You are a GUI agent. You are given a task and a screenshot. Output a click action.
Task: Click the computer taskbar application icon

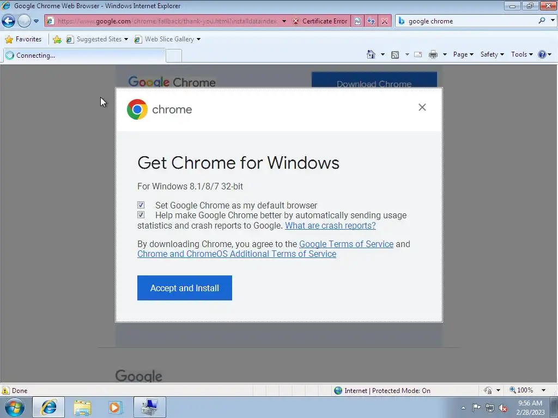tap(150, 407)
